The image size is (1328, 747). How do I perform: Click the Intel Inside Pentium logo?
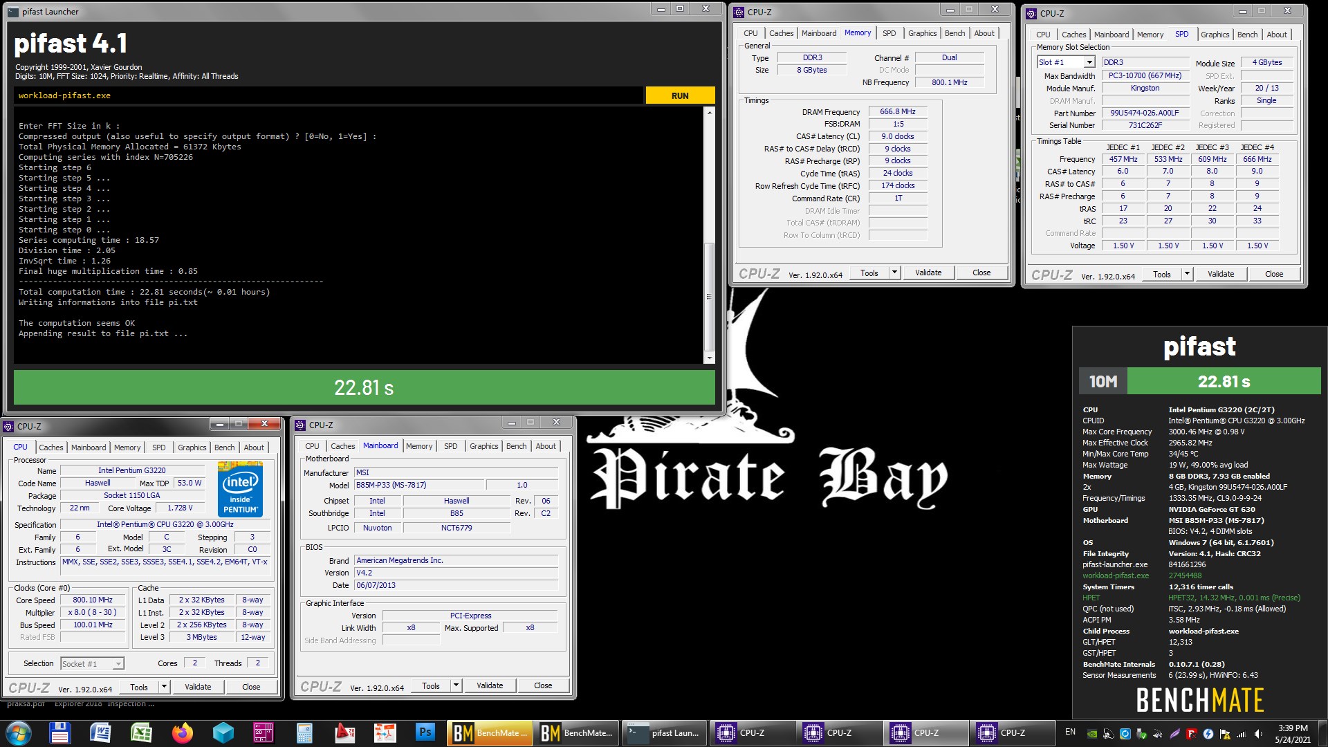(x=240, y=490)
